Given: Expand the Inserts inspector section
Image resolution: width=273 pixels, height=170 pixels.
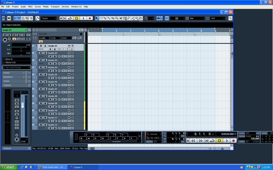Looking at the screenshot, I should (x=17, y=73).
